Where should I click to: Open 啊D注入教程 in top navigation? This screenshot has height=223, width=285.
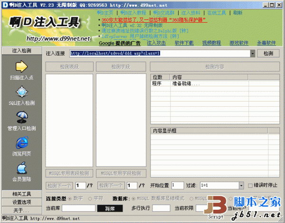[133, 13]
